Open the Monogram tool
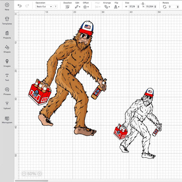This screenshot has height=182, width=182. click(7, 120)
